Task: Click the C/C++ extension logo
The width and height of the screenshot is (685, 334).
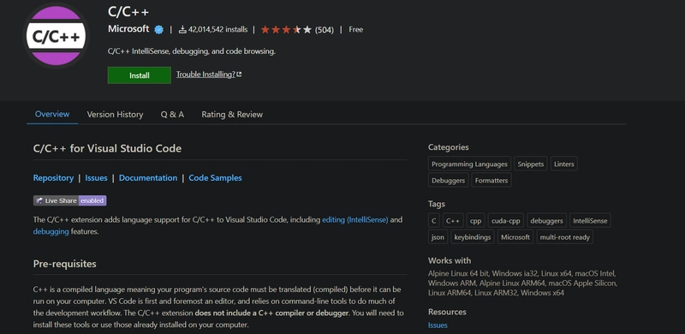Action: point(56,35)
